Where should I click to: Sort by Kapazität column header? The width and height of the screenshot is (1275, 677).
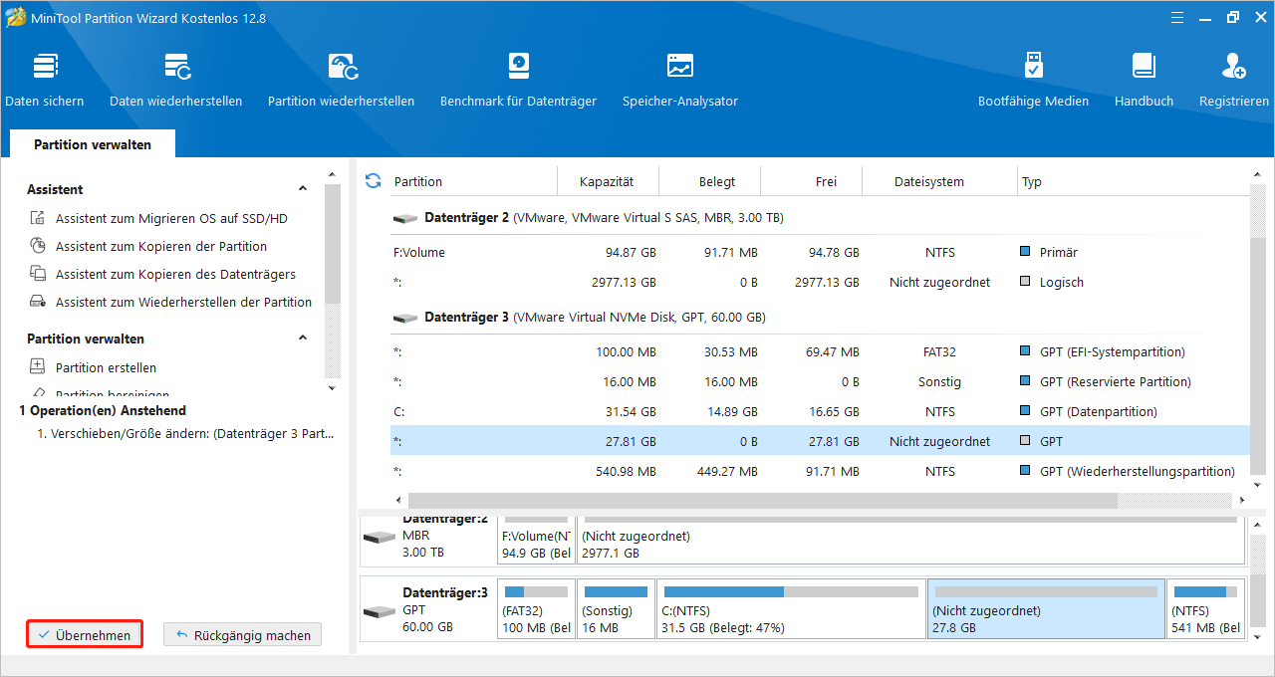(608, 181)
